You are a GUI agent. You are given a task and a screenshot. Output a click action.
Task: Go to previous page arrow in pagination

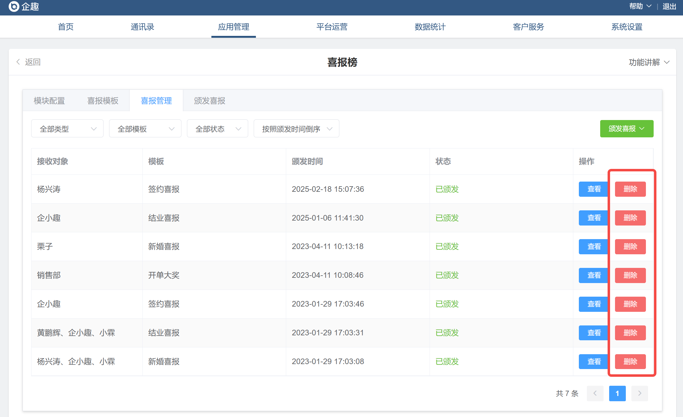point(595,393)
